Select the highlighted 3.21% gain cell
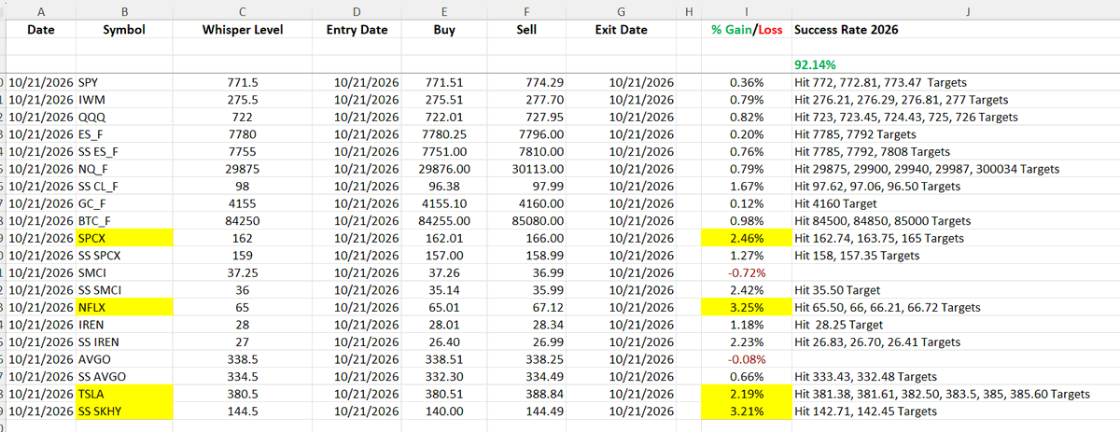This screenshot has height=432, width=1120. point(745,411)
